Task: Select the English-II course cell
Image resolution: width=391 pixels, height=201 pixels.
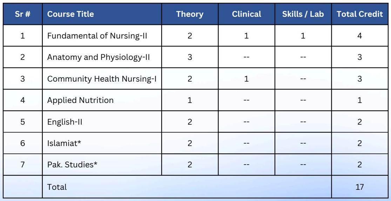Action: [x=102, y=122]
